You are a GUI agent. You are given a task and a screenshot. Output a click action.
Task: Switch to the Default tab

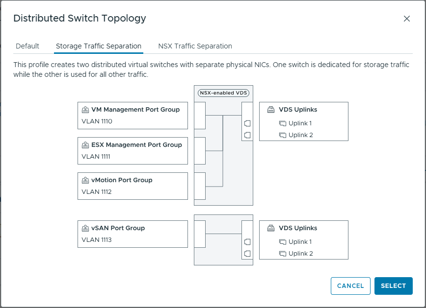click(x=27, y=46)
